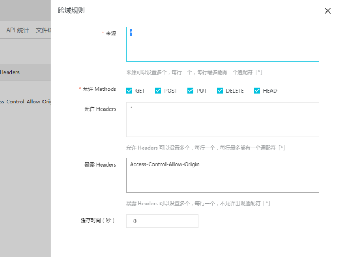This screenshot has width=339, height=257.
Task: Uncheck the GET method checkbox
Action: [x=129, y=90]
